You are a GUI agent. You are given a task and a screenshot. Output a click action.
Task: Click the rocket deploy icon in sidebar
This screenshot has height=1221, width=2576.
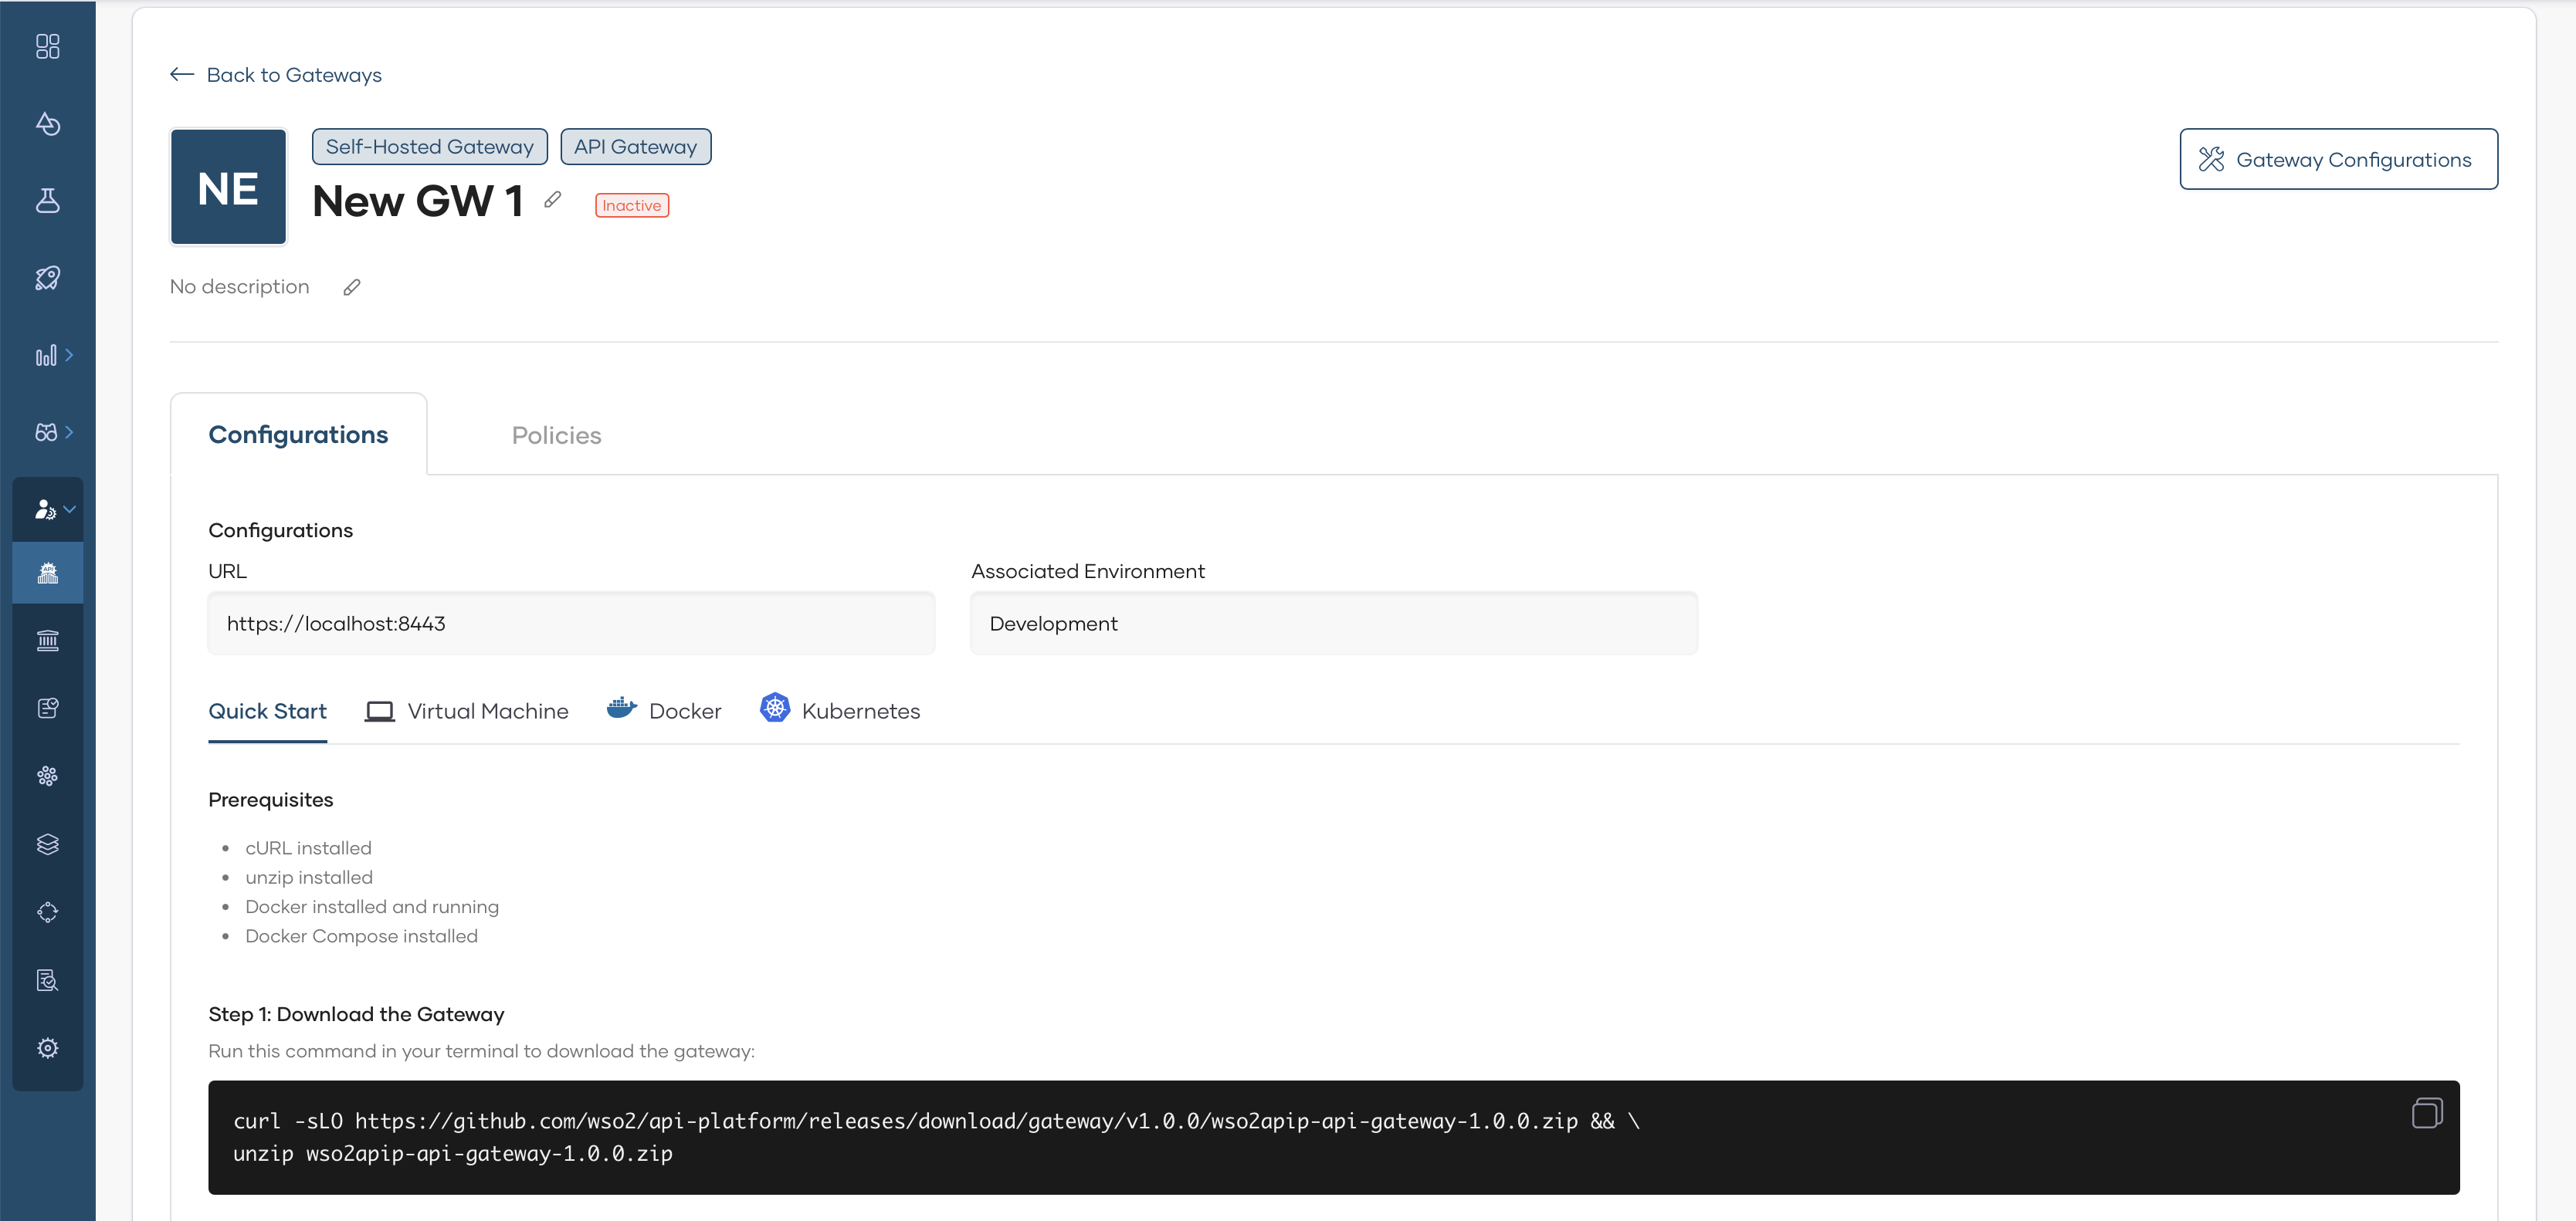[x=47, y=278]
